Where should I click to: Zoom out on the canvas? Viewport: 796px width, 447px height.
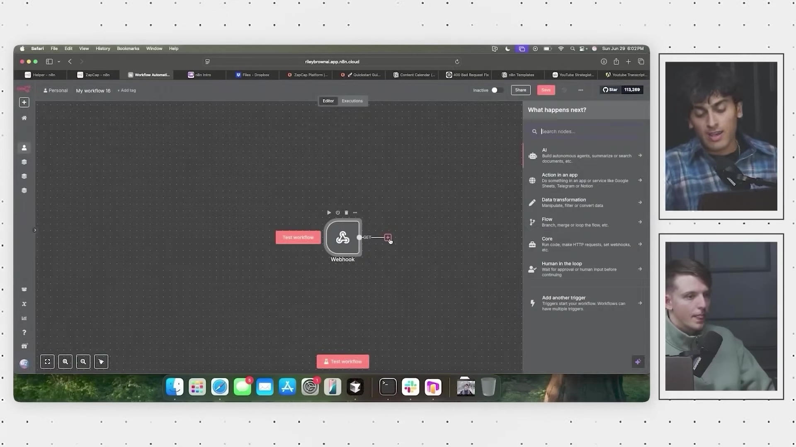pos(83,361)
